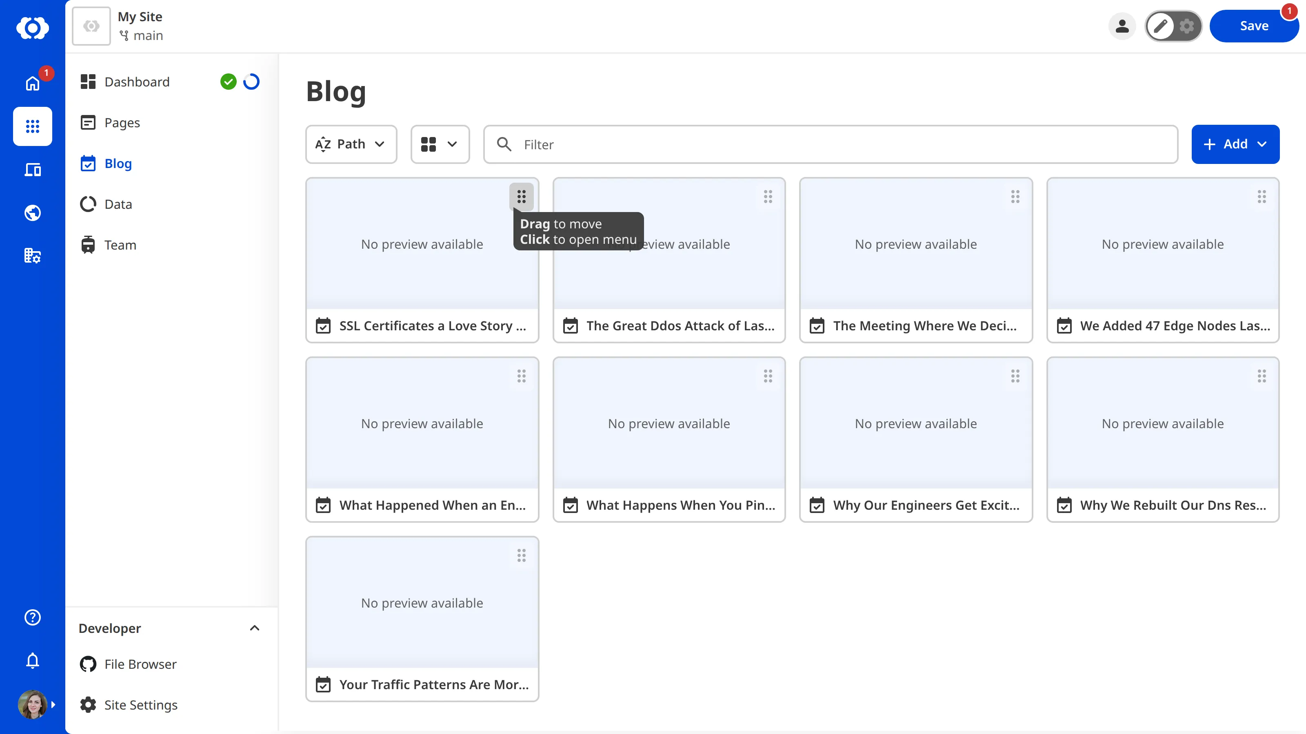Collapse the Developer section chevron
Screen dimensions: 1306x734
click(255, 628)
